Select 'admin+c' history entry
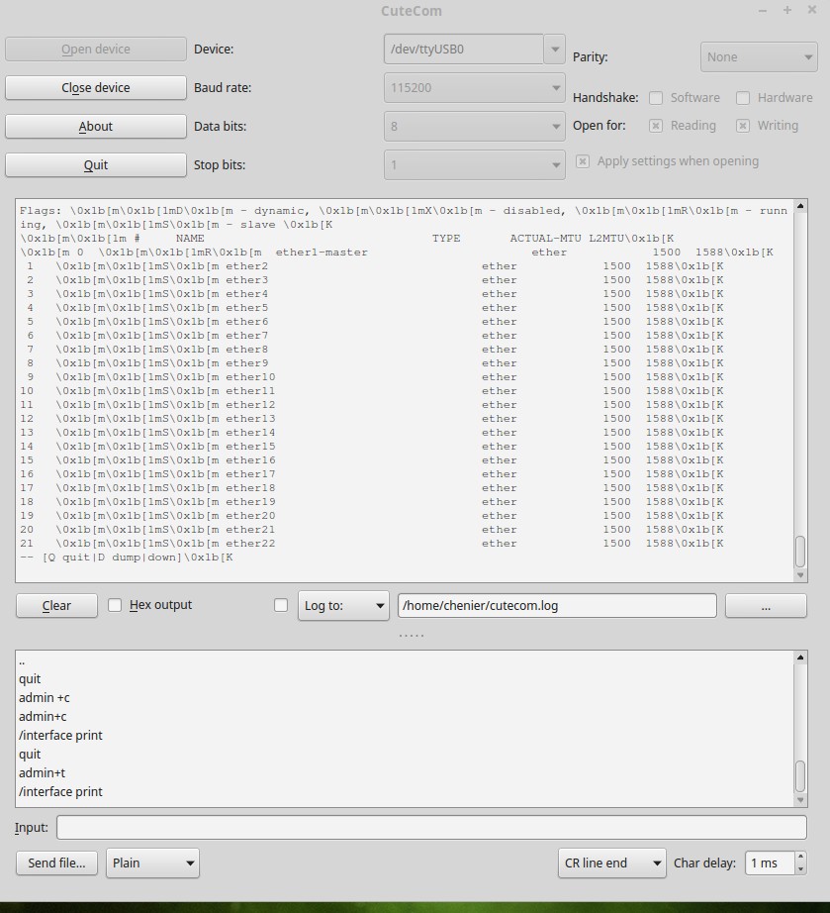This screenshot has height=913, width=830. pos(43,716)
